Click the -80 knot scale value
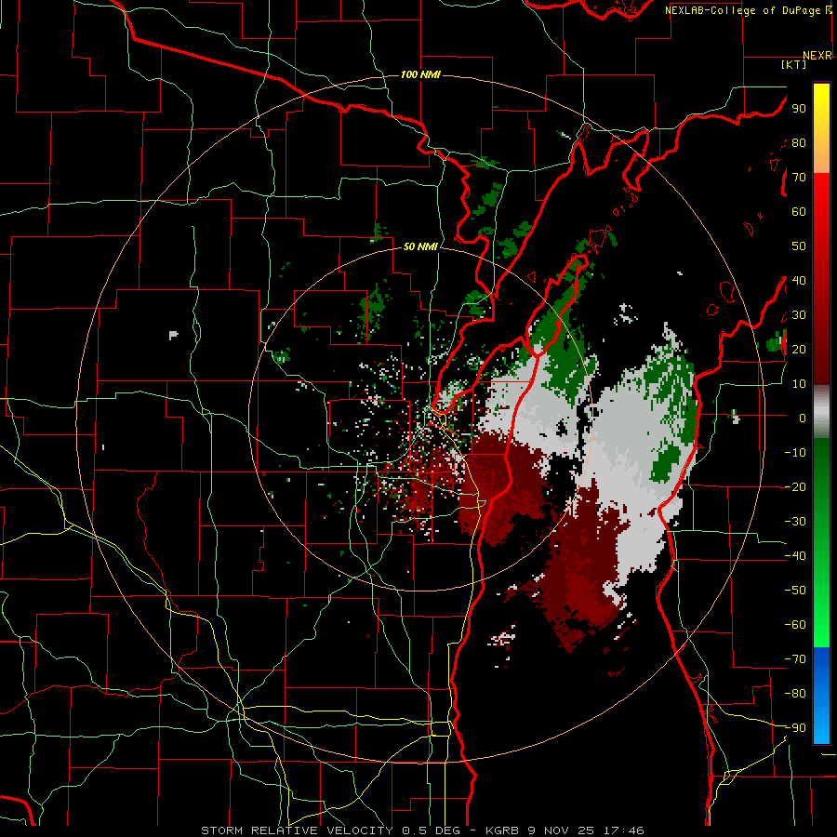 795,694
